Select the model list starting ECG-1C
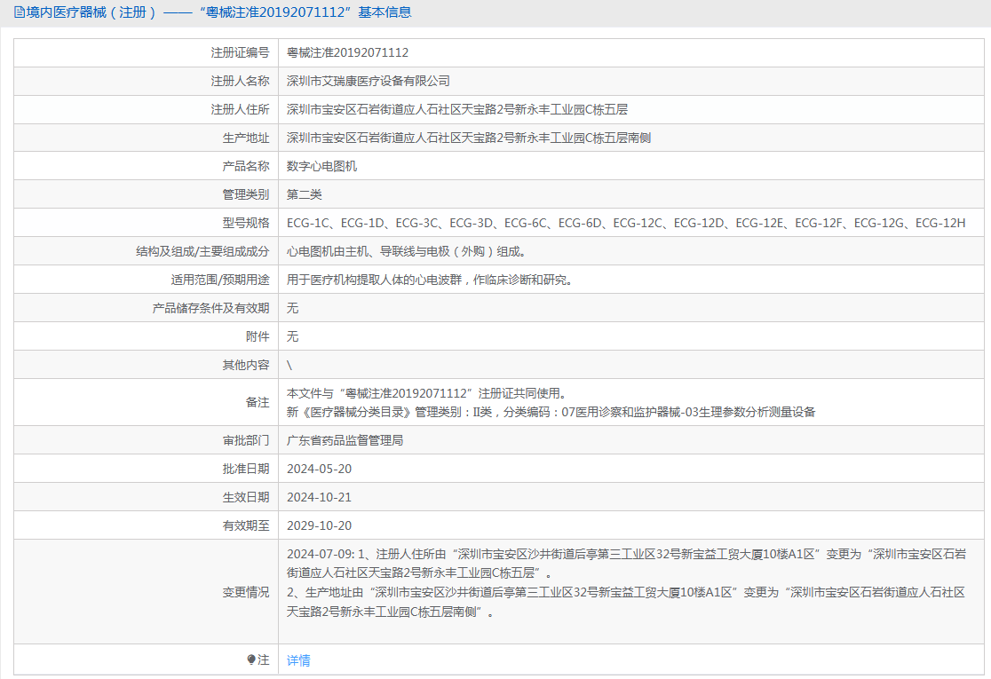Image resolution: width=991 pixels, height=679 pixels. 626,224
